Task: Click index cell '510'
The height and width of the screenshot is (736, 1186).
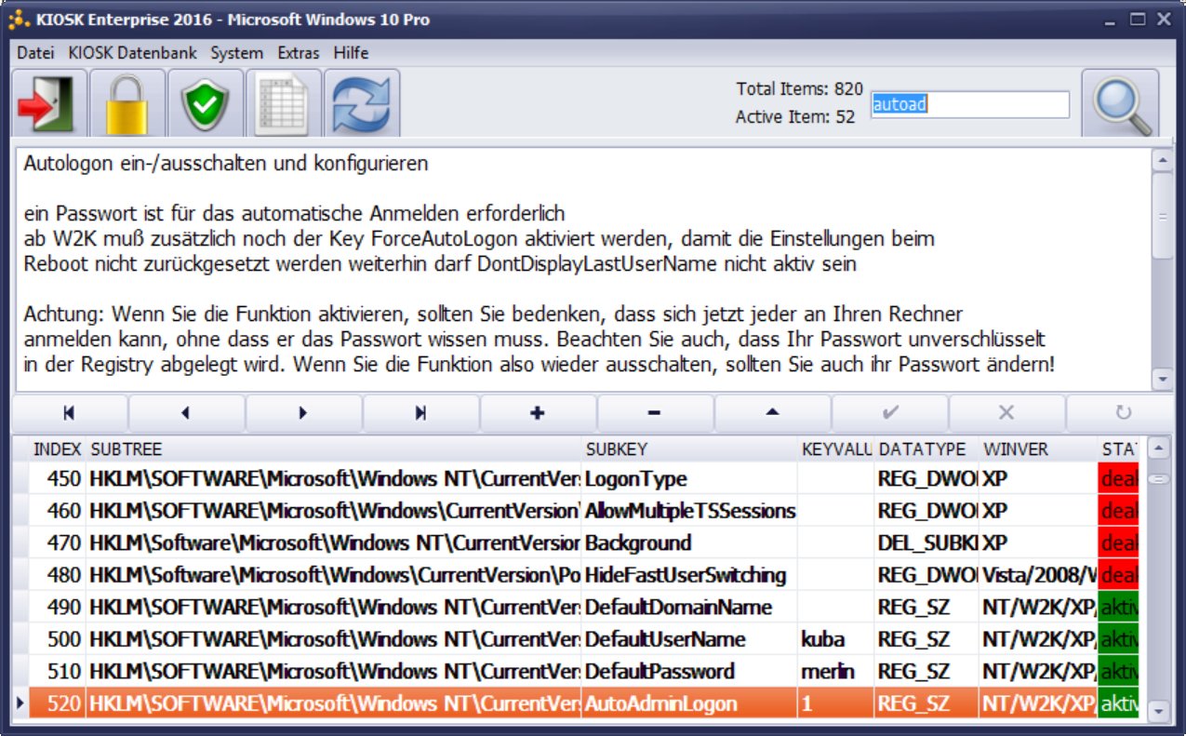Action: coord(57,672)
